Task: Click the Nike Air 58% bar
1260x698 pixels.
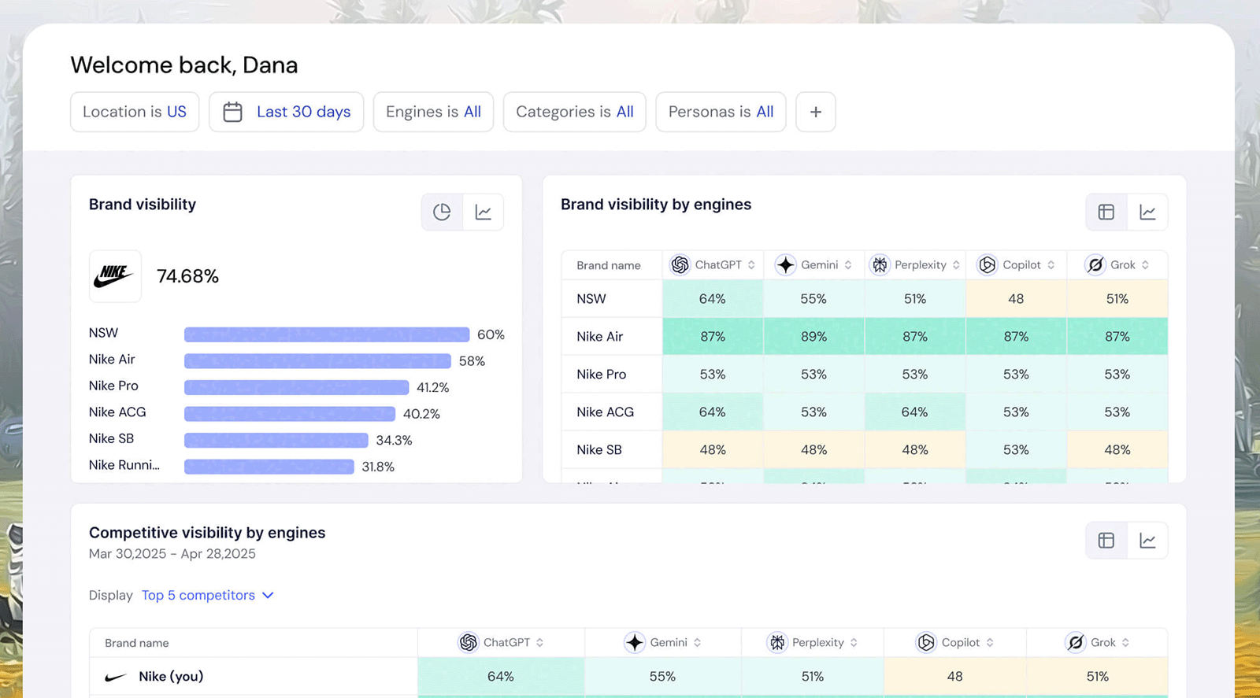Action: [317, 360]
